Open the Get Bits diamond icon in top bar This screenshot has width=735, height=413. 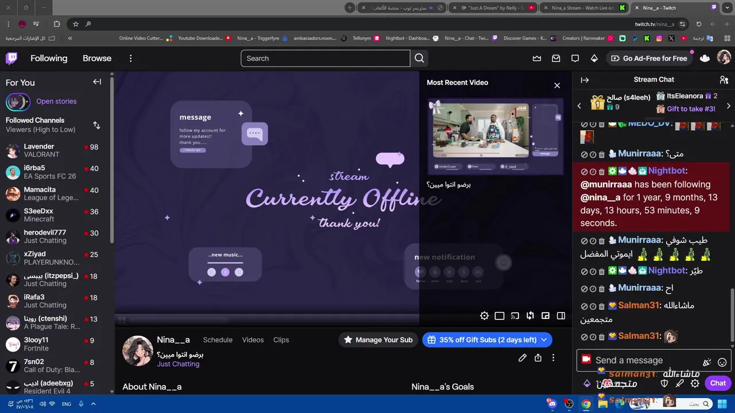pos(594,59)
